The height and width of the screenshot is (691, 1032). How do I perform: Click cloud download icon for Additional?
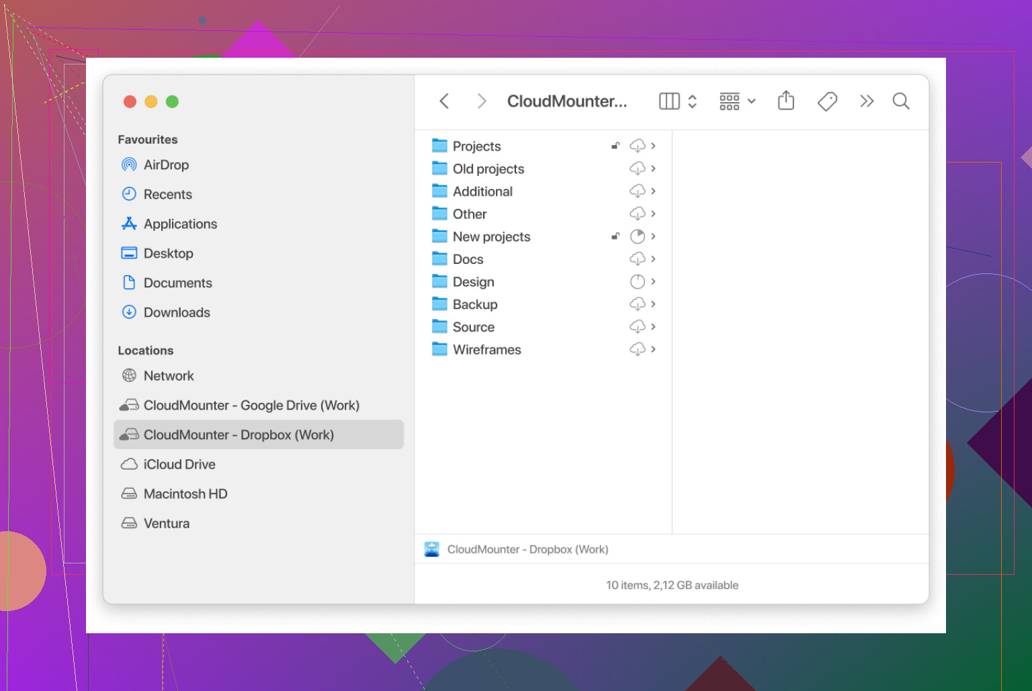(x=638, y=191)
